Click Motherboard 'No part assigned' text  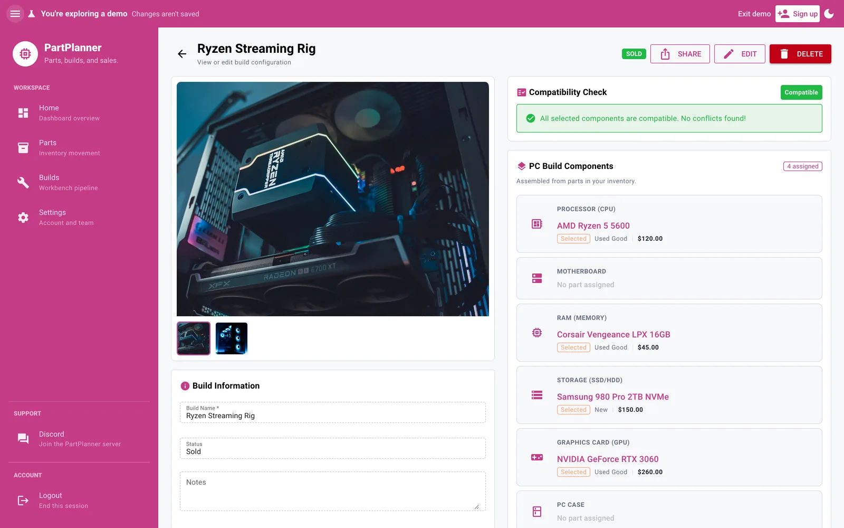point(586,285)
